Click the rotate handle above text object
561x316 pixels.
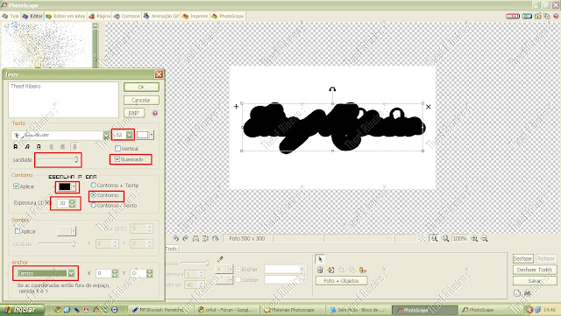[332, 89]
